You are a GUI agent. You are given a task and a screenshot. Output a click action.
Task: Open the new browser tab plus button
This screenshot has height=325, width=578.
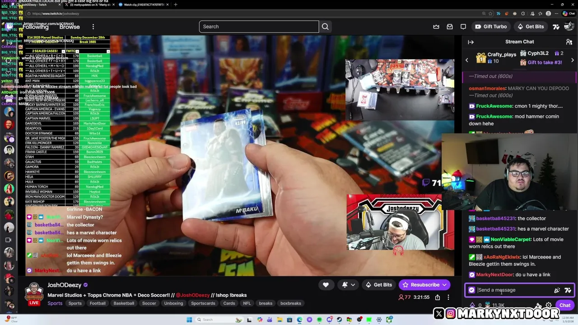click(x=175, y=5)
